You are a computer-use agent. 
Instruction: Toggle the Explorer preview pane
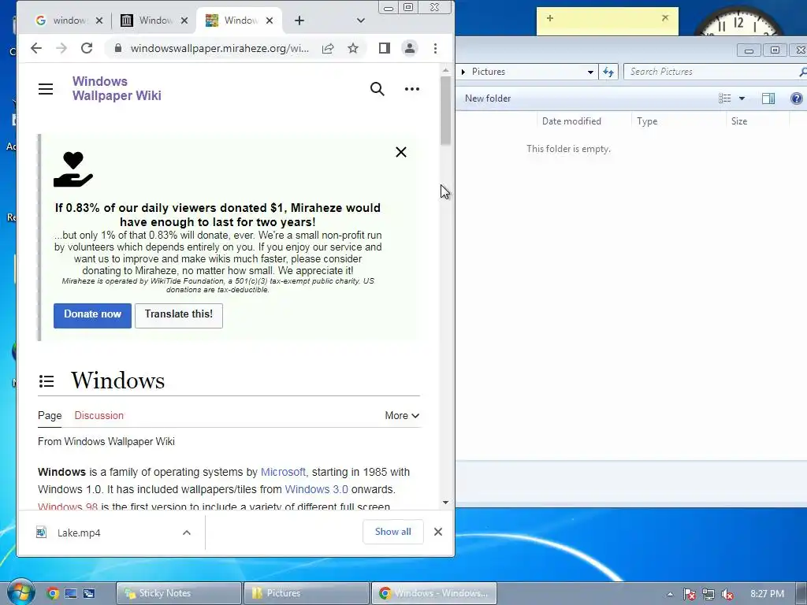768,98
